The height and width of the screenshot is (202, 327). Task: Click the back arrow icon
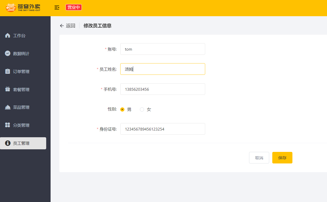click(62, 25)
